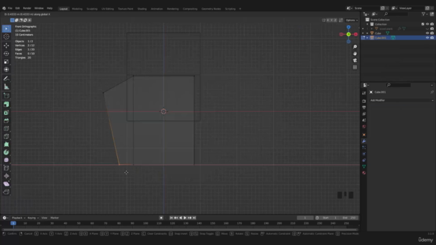Open properties editor type dropdown

pos(366,85)
